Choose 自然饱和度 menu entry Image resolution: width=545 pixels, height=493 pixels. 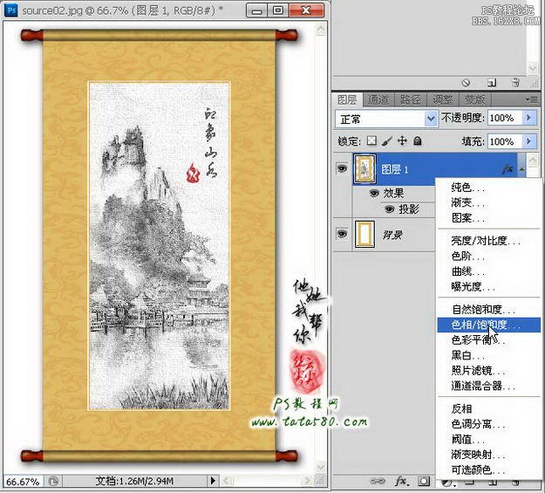(x=488, y=309)
